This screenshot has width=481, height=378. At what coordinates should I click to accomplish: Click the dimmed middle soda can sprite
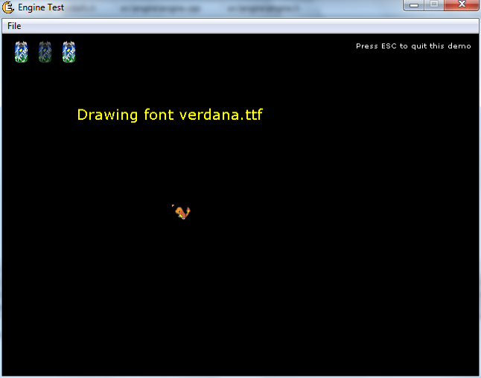[x=45, y=52]
